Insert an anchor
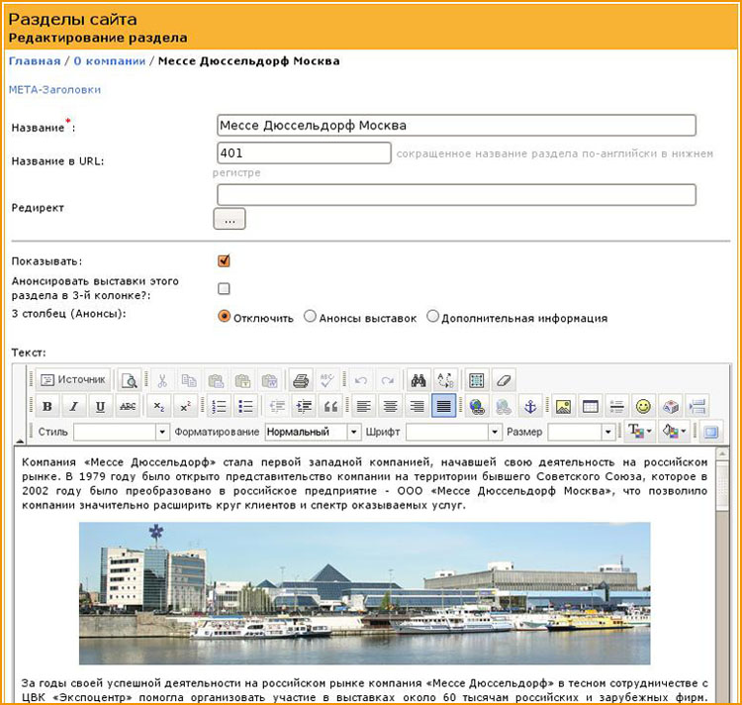 (x=528, y=406)
